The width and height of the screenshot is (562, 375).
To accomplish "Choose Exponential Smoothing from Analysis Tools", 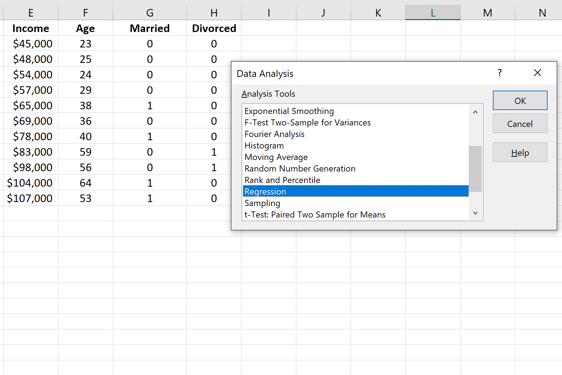I will [289, 111].
